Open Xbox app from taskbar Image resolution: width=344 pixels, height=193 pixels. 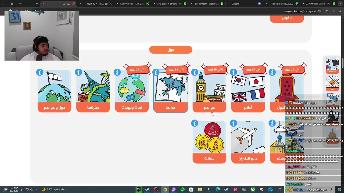(x=253, y=190)
